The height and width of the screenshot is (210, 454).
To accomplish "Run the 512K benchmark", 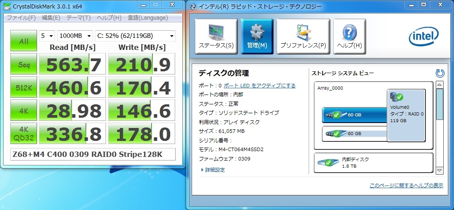I will point(24,87).
